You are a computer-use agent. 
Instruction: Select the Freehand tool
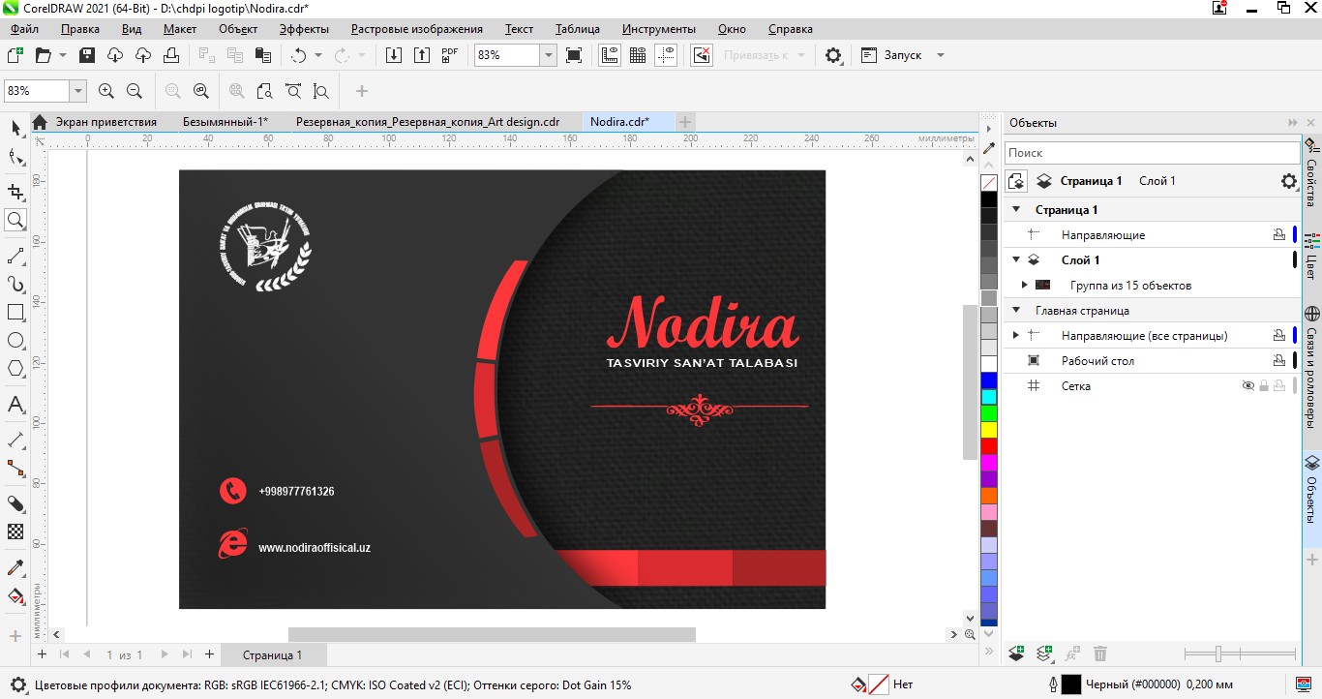tap(15, 256)
